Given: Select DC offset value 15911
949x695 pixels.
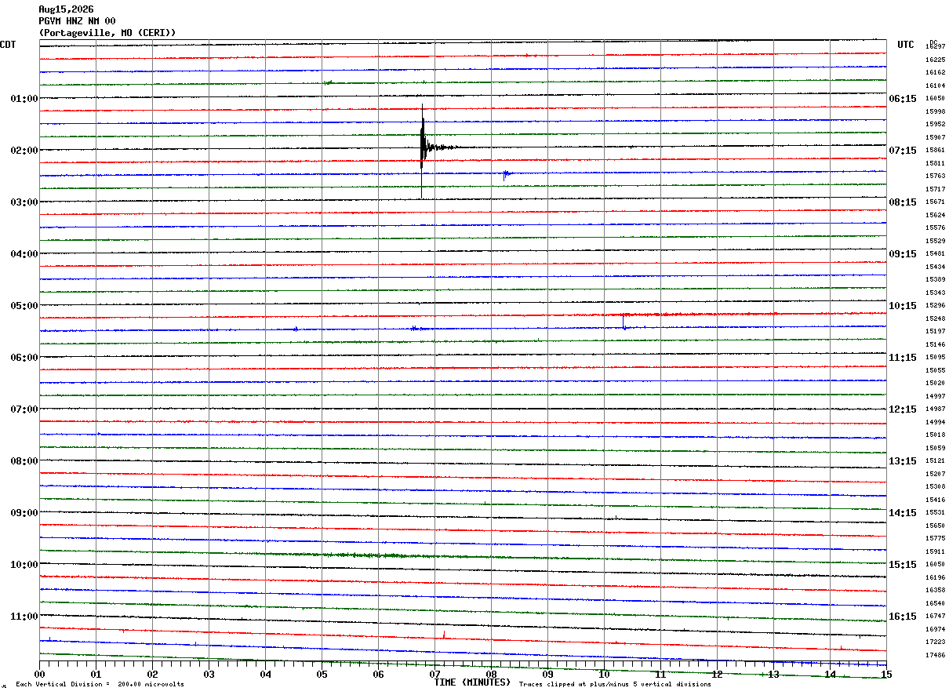Looking at the screenshot, I should (x=935, y=551).
